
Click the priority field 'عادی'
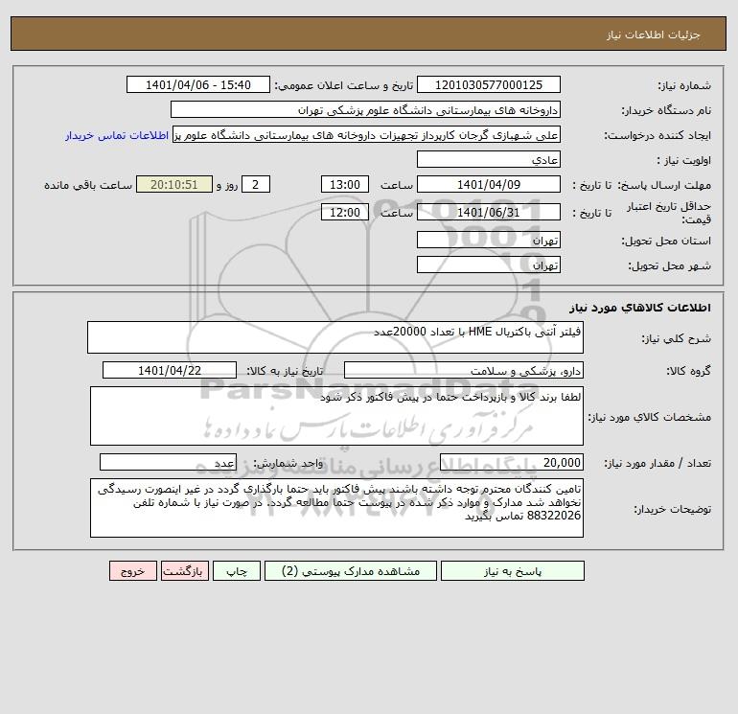coord(489,159)
